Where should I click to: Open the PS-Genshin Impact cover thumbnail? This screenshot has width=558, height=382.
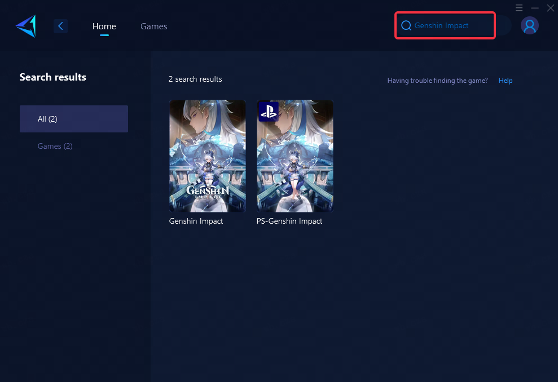[x=295, y=156]
